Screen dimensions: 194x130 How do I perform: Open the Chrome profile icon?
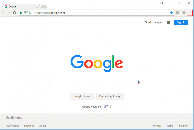click(x=162, y=3)
